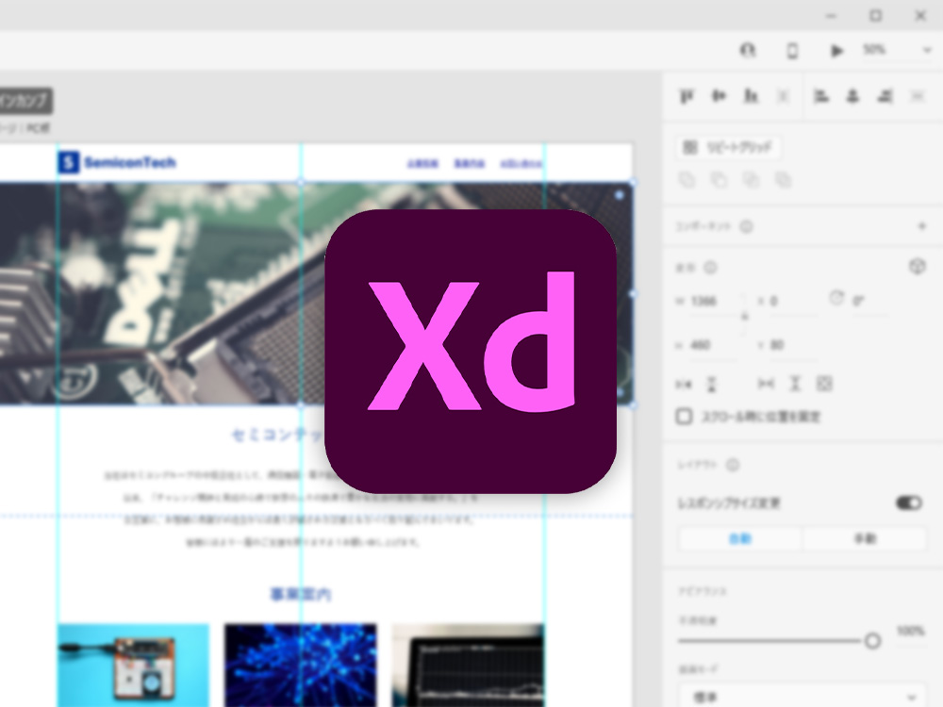Select the 事業案内 heading text
Screen dimensions: 943x707
301,594
